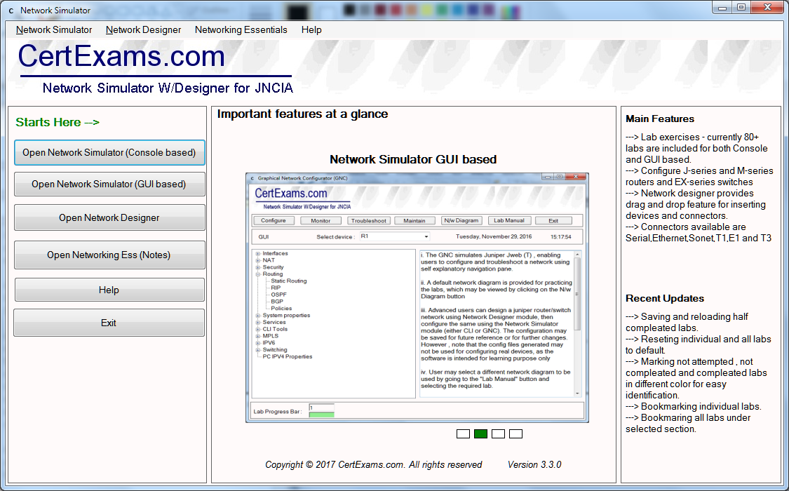Viewport: 789px width, 491px height.
Task: Select the first white slide indicator square
Action: coord(463,433)
